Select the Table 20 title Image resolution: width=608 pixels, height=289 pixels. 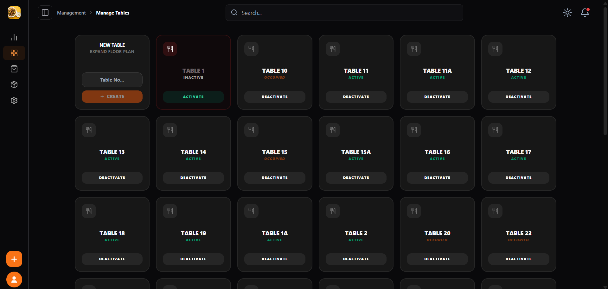tap(437, 233)
